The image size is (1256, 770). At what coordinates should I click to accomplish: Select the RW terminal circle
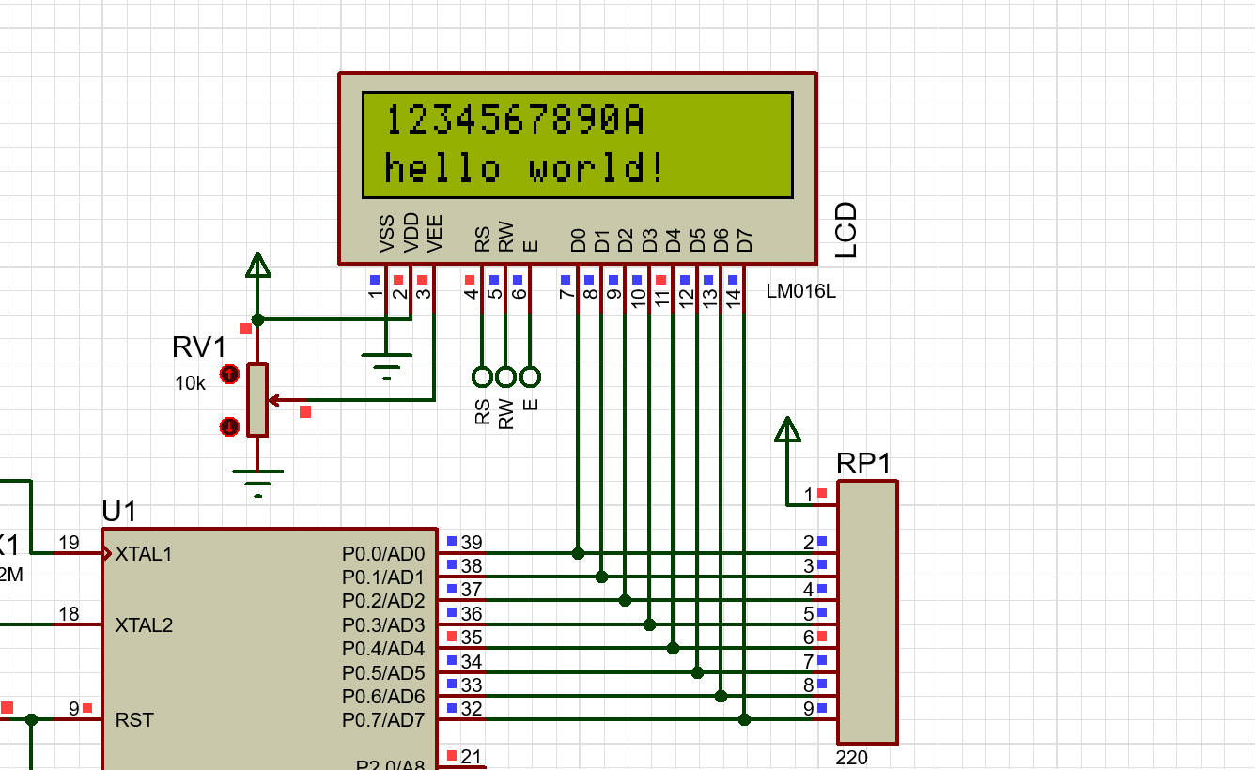pos(505,377)
